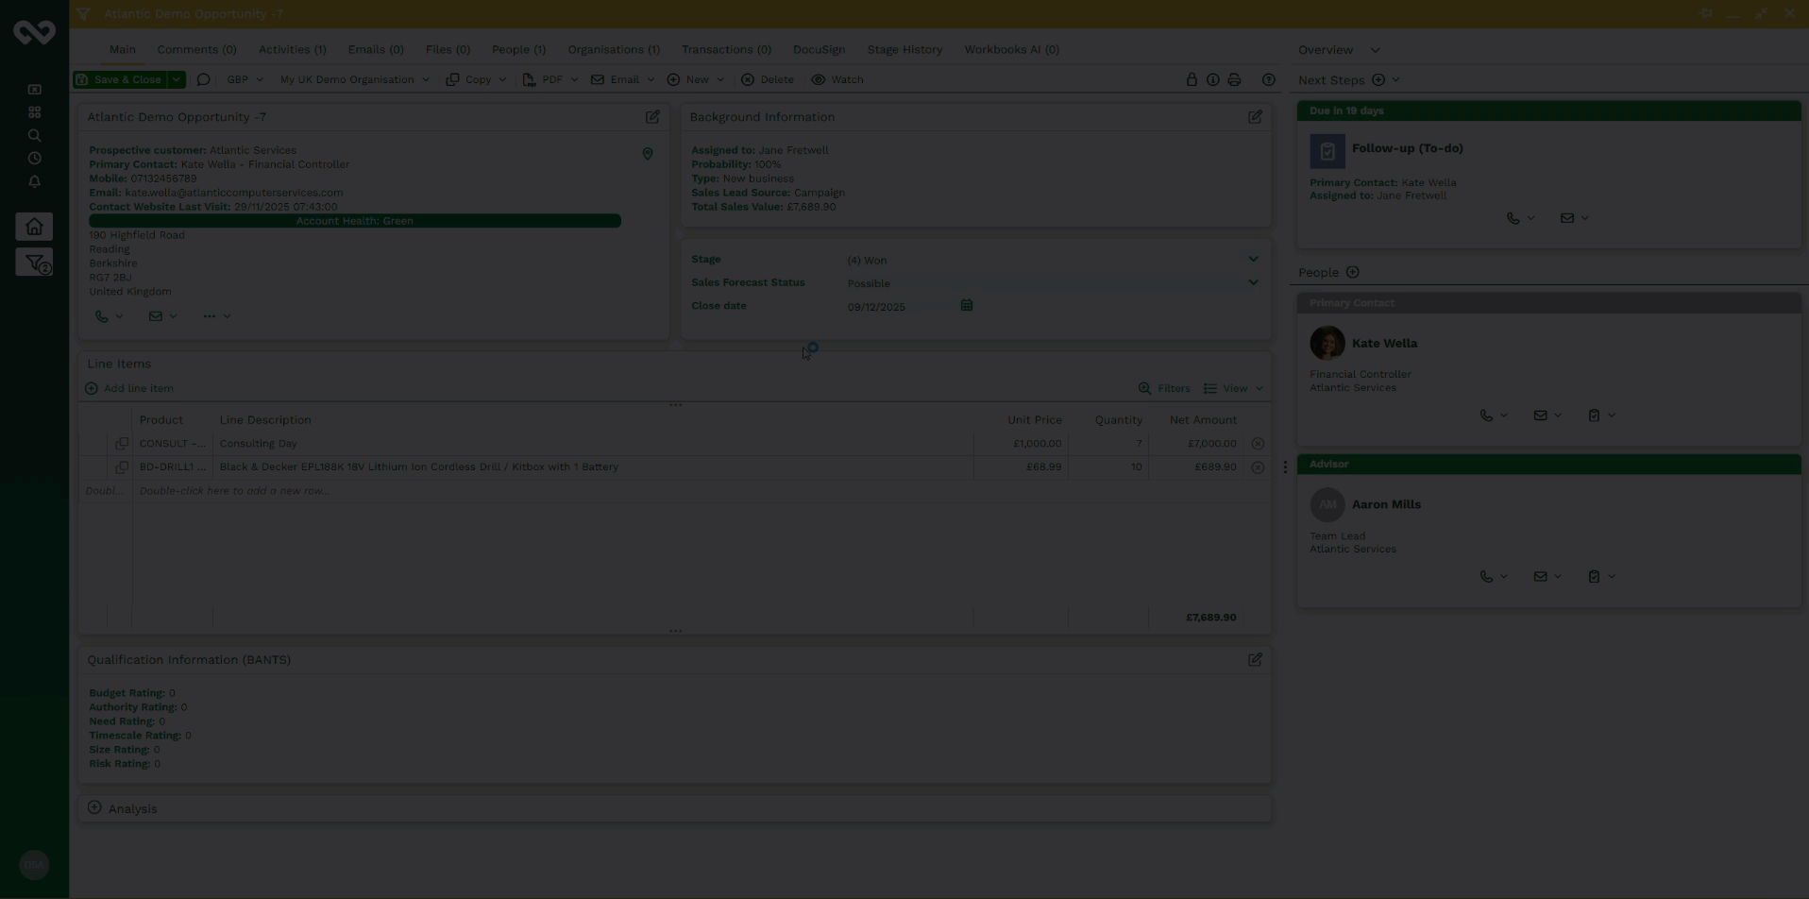Expand the Sales Forecast Status dropdown
This screenshot has width=1809, height=899.
click(1252, 283)
